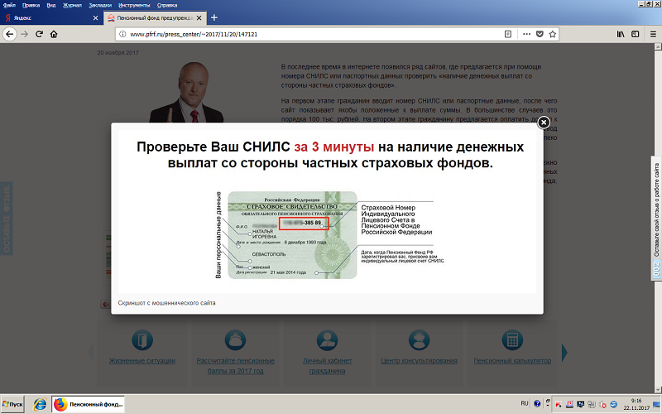Toggle reader view in the address bar
Screen dimensions: 662x414
(508, 34)
